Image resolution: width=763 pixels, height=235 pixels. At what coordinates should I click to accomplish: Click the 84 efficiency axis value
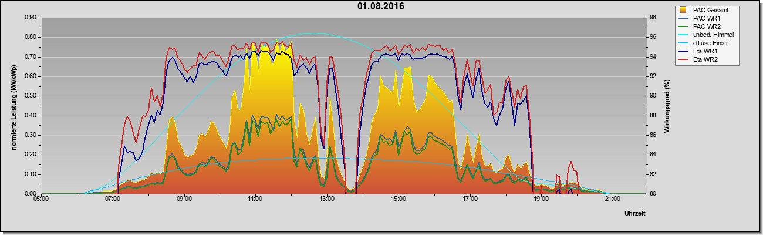coord(653,155)
